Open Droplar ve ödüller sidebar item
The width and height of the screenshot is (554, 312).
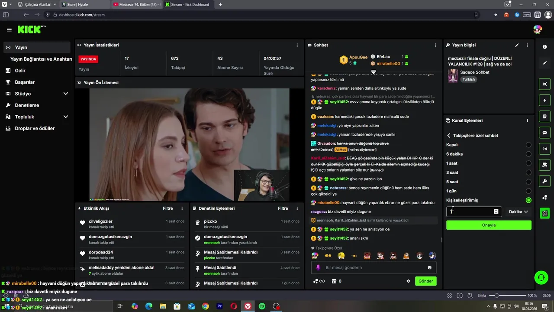37,128
